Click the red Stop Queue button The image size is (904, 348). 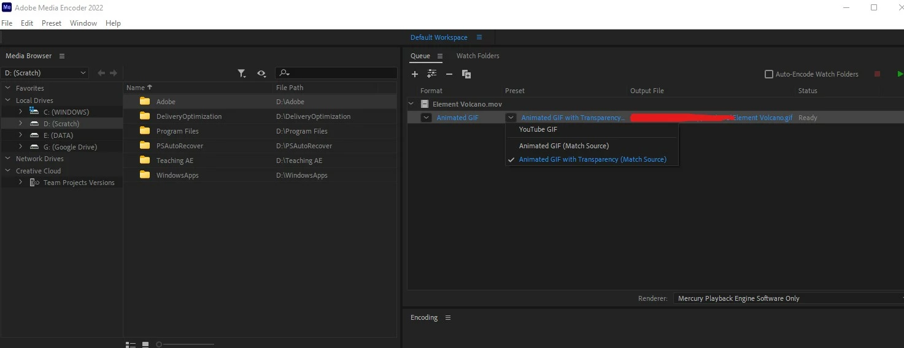click(877, 74)
